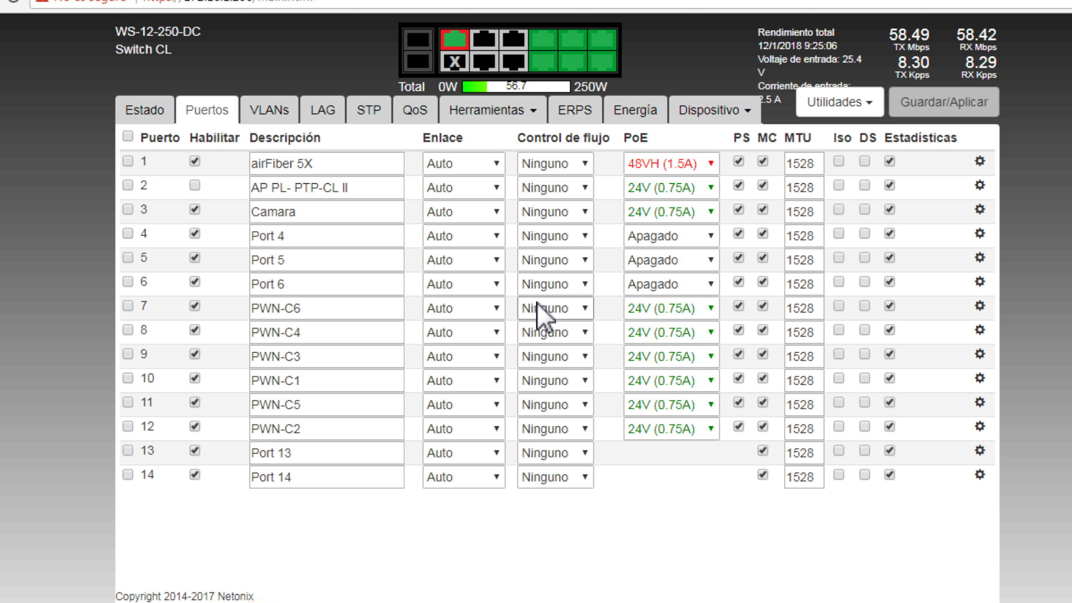1072x603 pixels.
Task: Enable port 2 Habilitar checkbox
Action: tap(195, 185)
